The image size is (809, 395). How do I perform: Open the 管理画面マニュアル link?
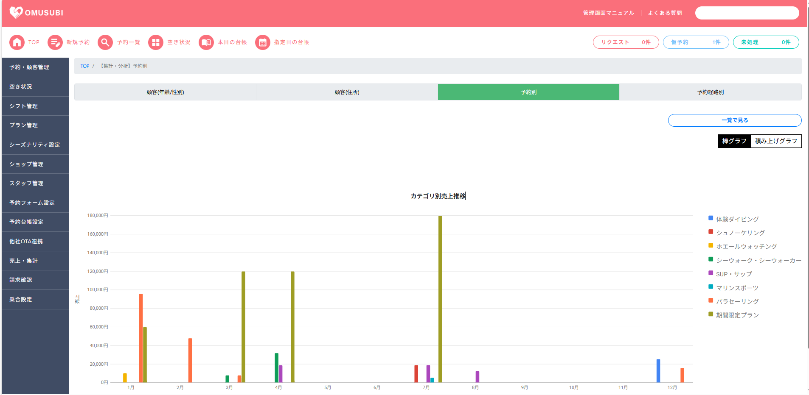[608, 13]
